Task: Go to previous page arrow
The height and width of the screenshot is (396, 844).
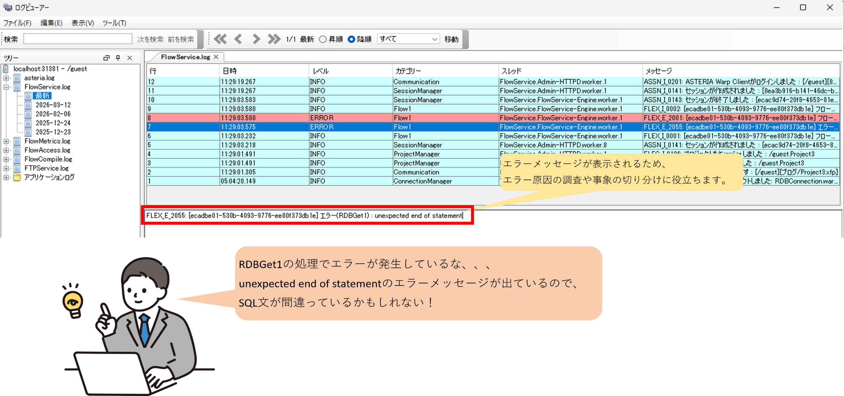Action: pyautogui.click(x=238, y=39)
